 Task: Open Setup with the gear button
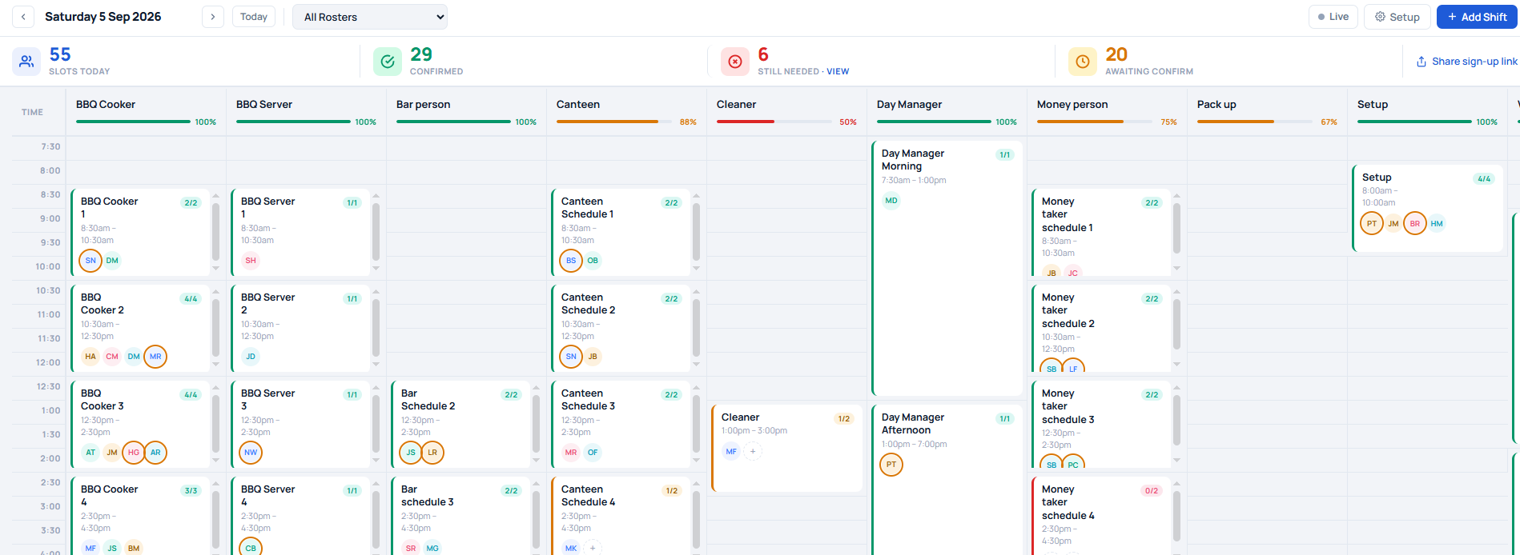coord(1397,17)
